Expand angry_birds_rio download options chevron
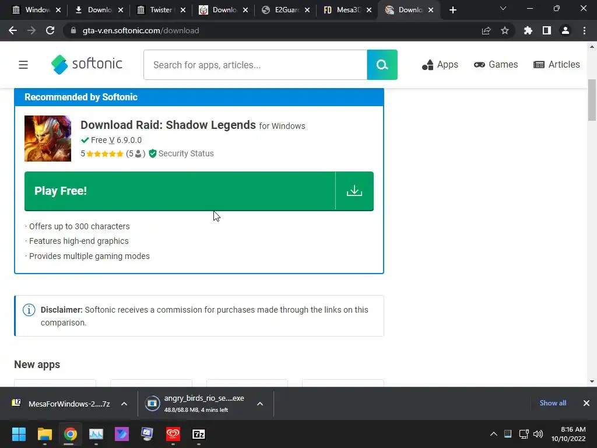 click(260, 404)
